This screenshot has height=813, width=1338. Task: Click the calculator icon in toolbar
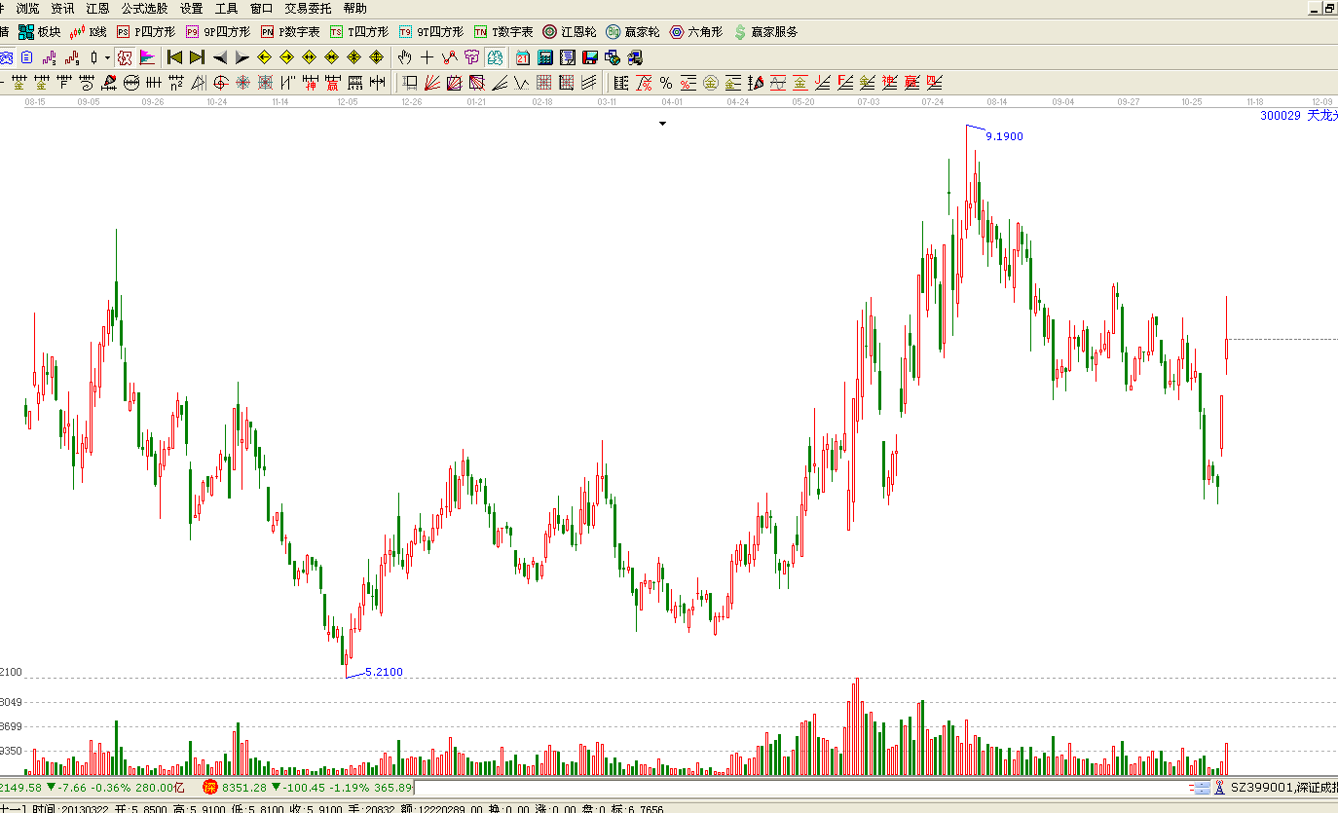[x=545, y=57]
